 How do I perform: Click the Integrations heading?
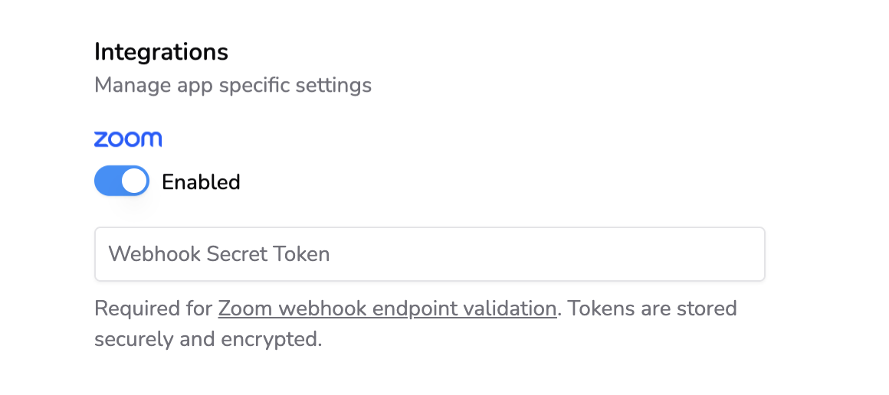coord(161,52)
